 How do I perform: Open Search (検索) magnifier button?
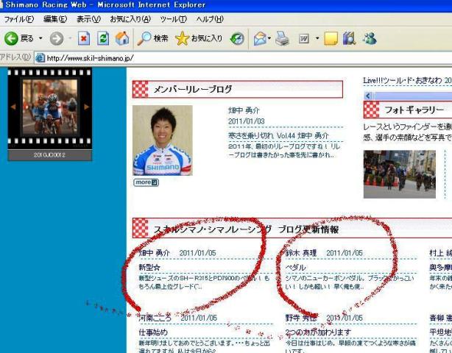(x=152, y=38)
